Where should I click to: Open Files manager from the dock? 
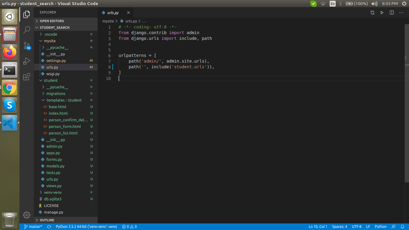tap(10, 34)
